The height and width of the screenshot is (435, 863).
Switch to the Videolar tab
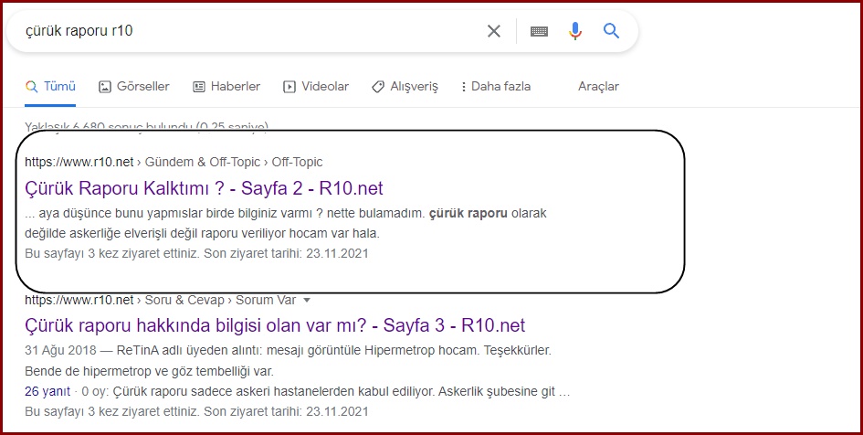[x=316, y=87]
